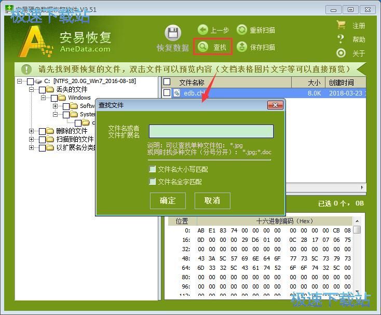Viewport: 381px width, 315px height.
Task: Click the 恢复数据 label button
Action: click(173, 48)
